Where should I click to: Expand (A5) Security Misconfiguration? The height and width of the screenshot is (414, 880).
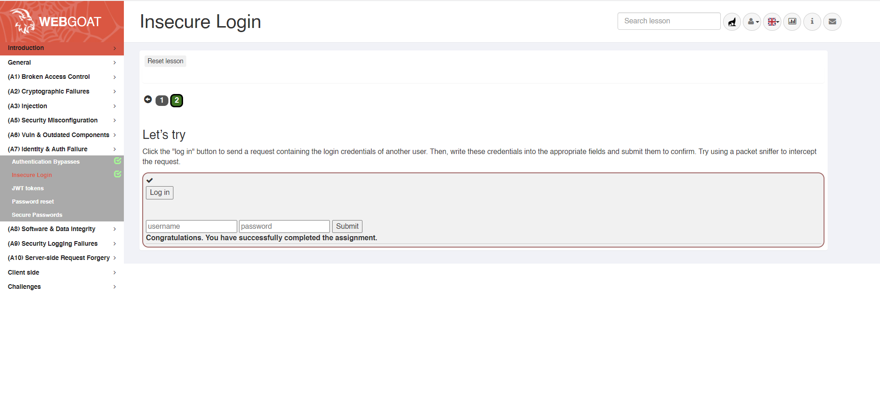pyautogui.click(x=62, y=120)
